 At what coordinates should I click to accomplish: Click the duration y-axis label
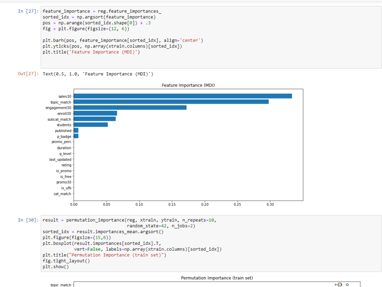click(64, 148)
